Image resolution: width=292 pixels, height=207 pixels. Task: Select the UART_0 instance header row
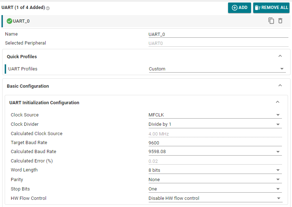[x=146, y=21]
